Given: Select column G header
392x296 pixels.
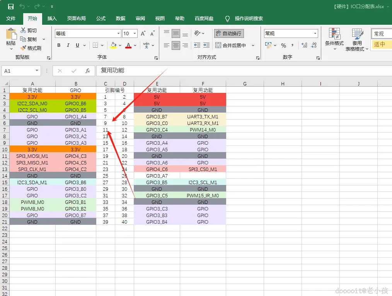Looking at the screenshot, I should point(245,84).
